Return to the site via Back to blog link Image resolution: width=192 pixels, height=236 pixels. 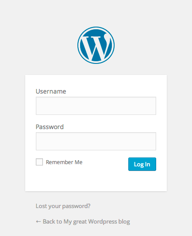(83, 222)
